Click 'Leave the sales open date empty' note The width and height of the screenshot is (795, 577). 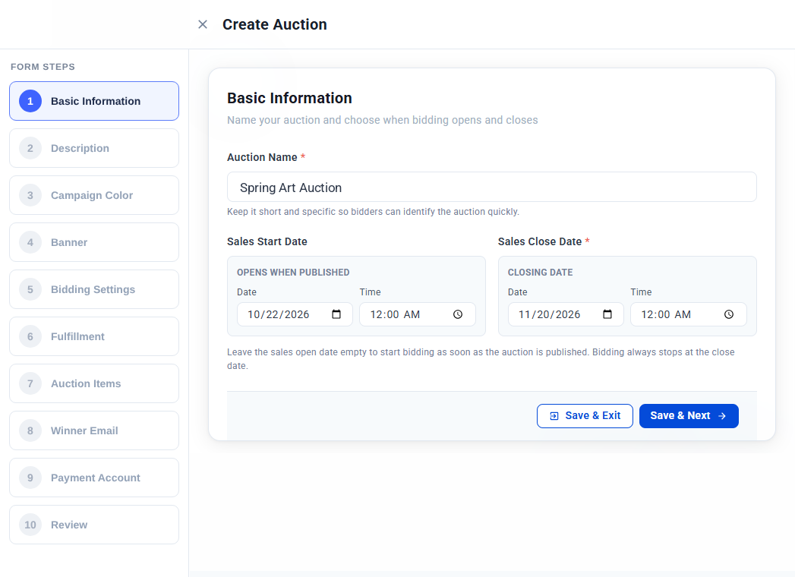[481, 358]
